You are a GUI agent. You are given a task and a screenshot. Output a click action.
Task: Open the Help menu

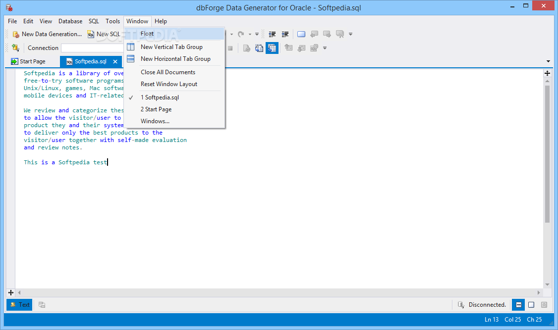point(161,21)
